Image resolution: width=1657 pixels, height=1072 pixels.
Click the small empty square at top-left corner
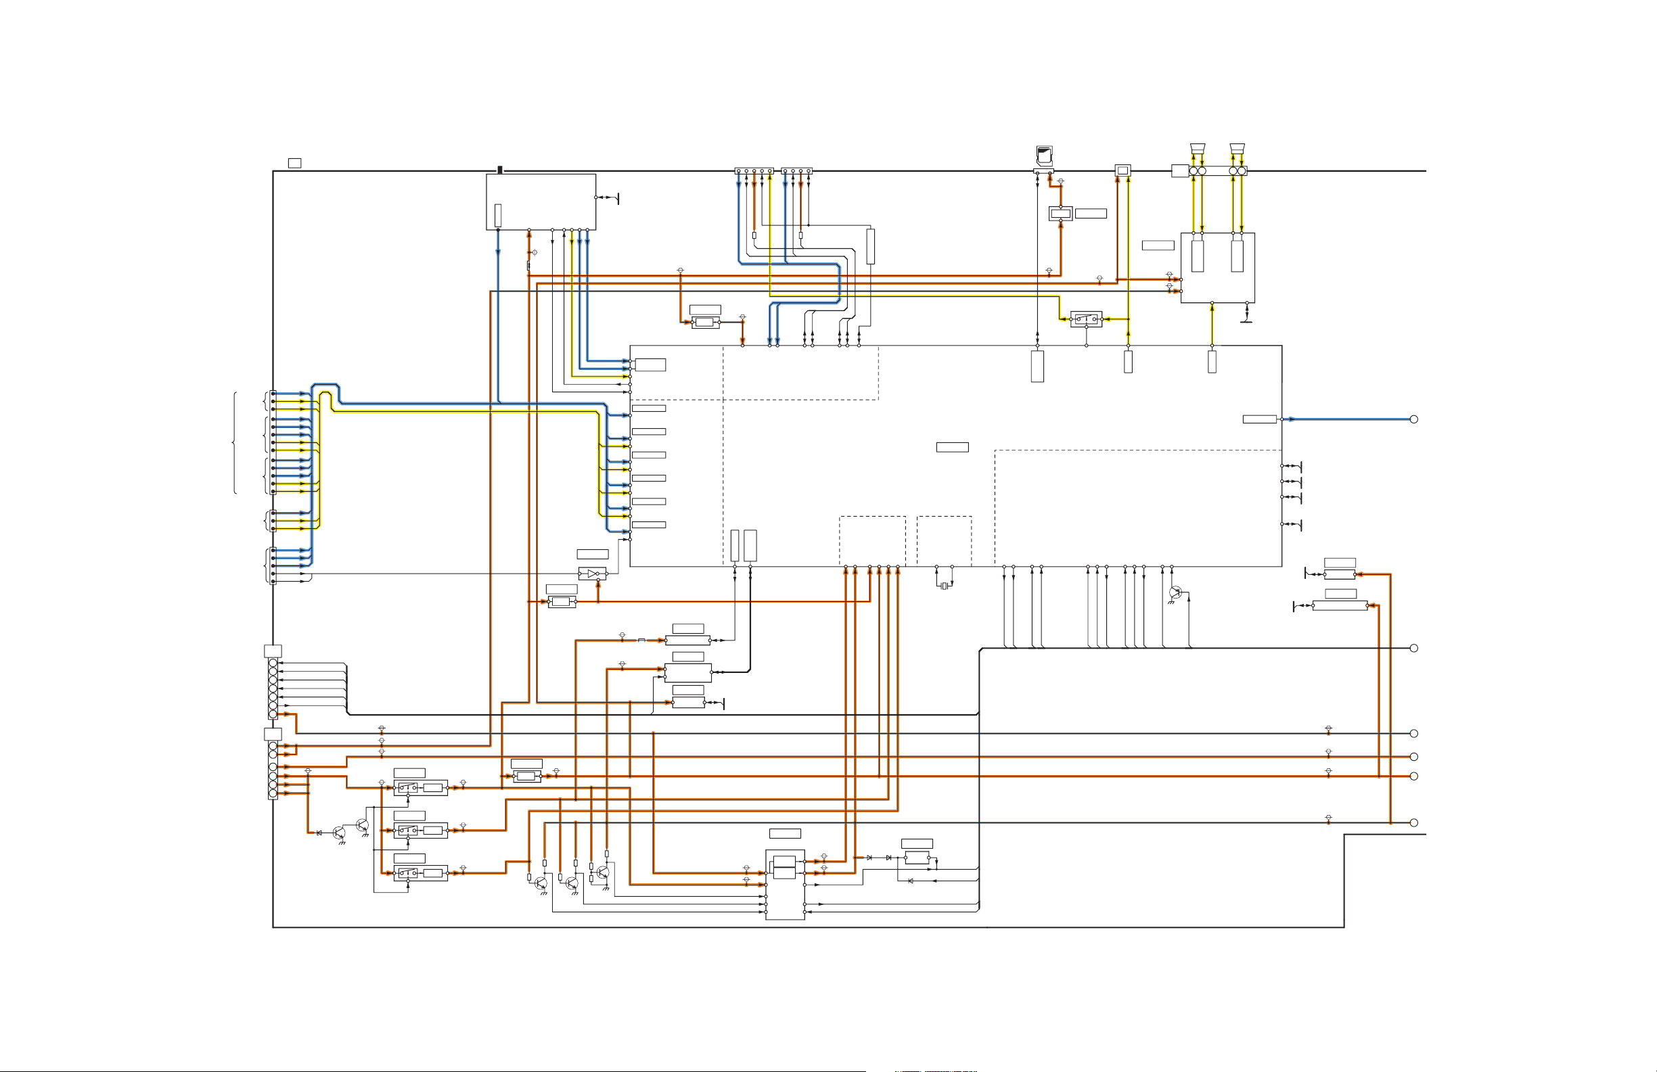coord(294,163)
